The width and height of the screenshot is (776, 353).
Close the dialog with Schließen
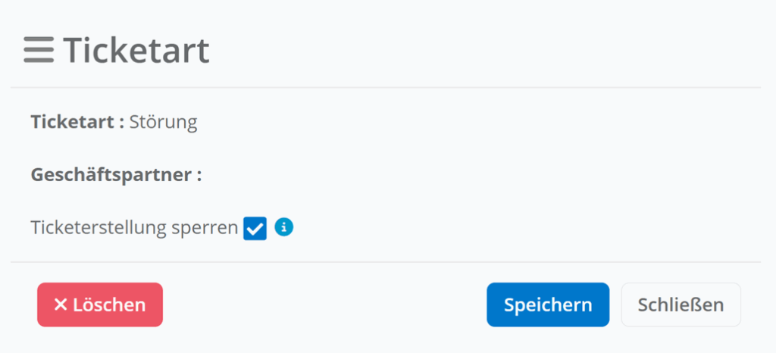point(681,305)
